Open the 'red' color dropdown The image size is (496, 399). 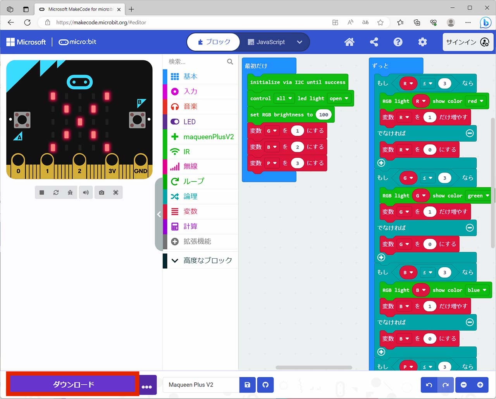pos(476,101)
